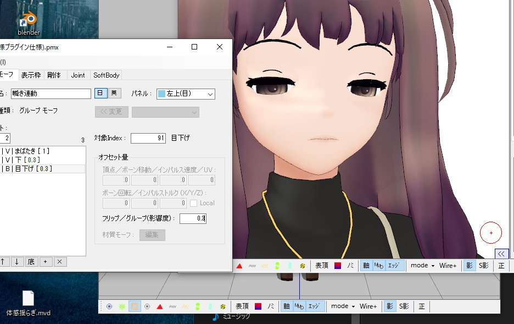Open the blender desktop shortcut

(x=29, y=23)
